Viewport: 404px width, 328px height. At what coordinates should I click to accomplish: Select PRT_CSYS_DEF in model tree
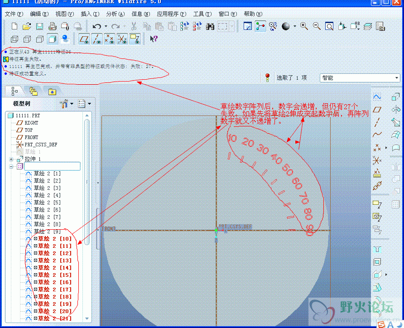[x=41, y=144]
